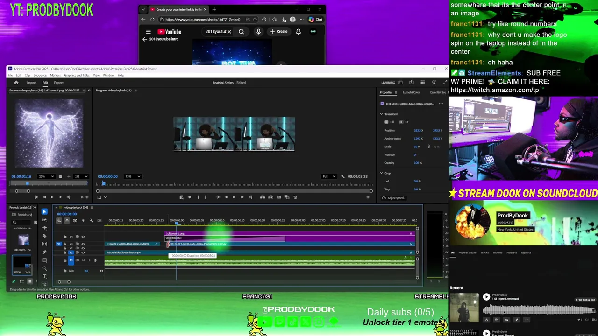
Task: Open the Properties clip more options ellipsis
Action: click(x=441, y=104)
